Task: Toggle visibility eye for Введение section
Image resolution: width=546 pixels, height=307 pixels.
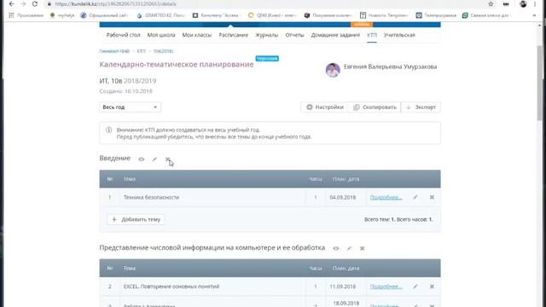Action: pyautogui.click(x=142, y=159)
